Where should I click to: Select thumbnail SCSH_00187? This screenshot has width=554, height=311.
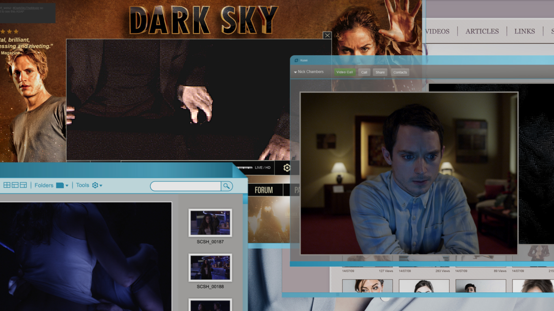pos(210,223)
